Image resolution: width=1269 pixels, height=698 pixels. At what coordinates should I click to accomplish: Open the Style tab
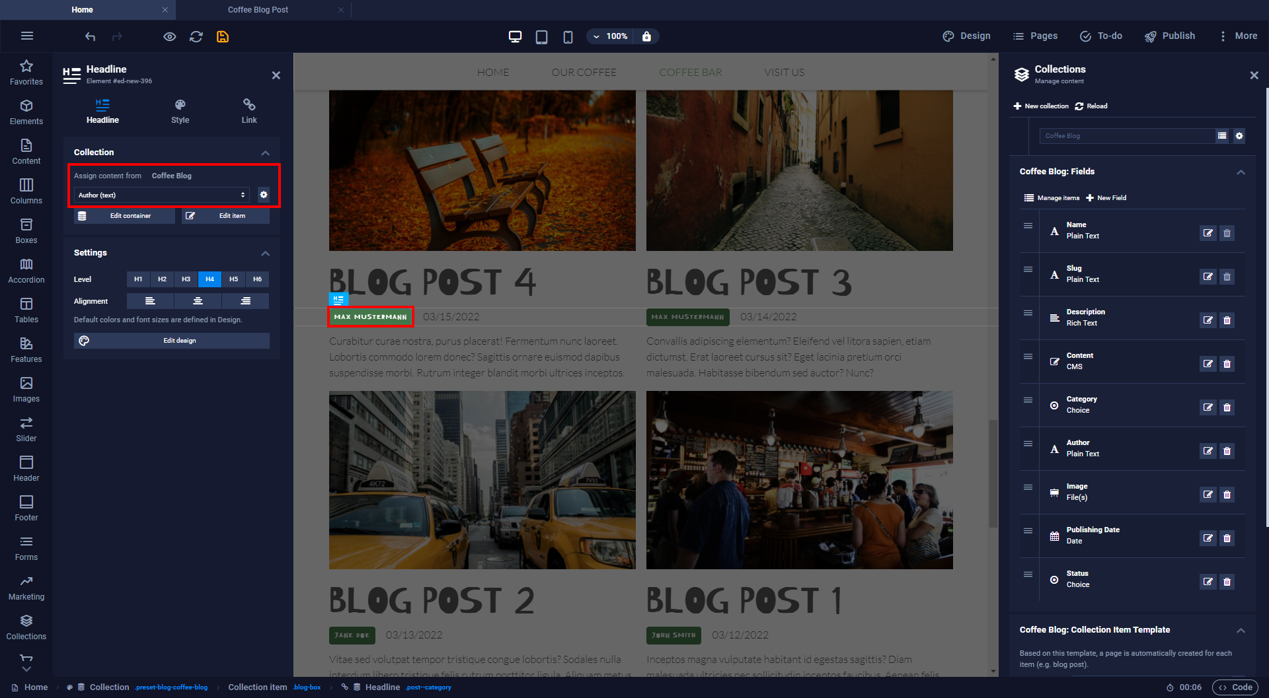pyautogui.click(x=180, y=111)
